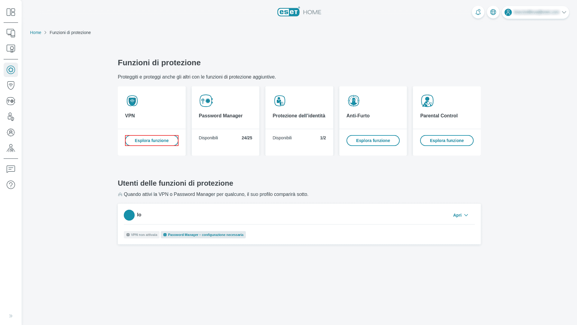The height and width of the screenshot is (325, 577).
Task: Open the dashboard overview sidebar icon
Action: [x=11, y=12]
